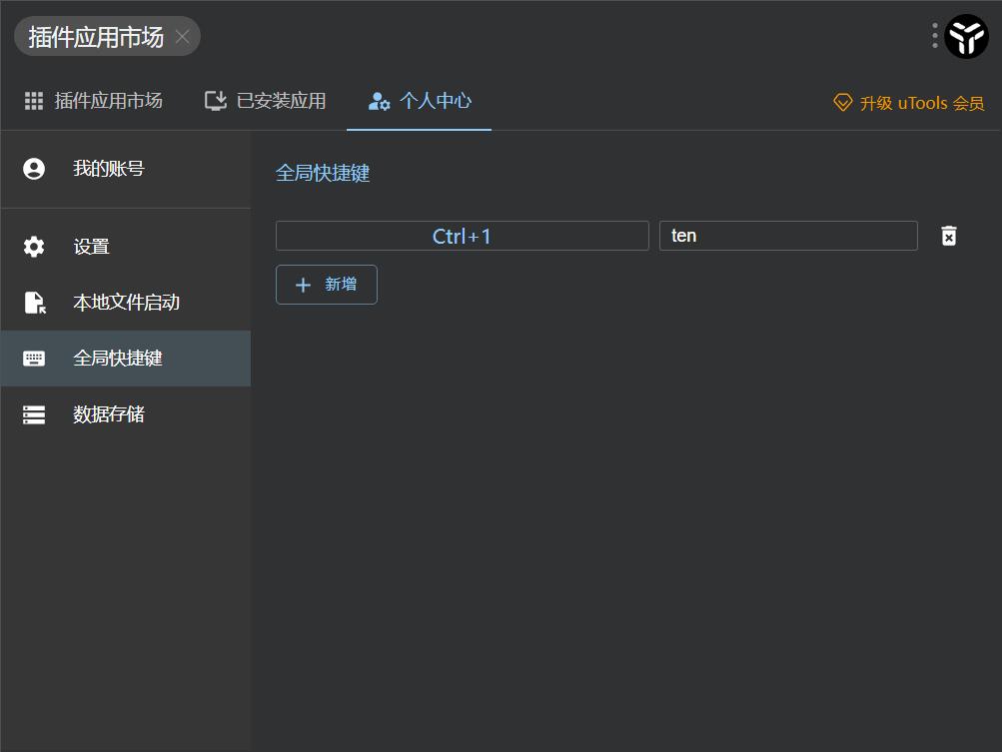The width and height of the screenshot is (1002, 752).
Task: Close the 插件应用市场 tag in search bar
Action: click(182, 36)
